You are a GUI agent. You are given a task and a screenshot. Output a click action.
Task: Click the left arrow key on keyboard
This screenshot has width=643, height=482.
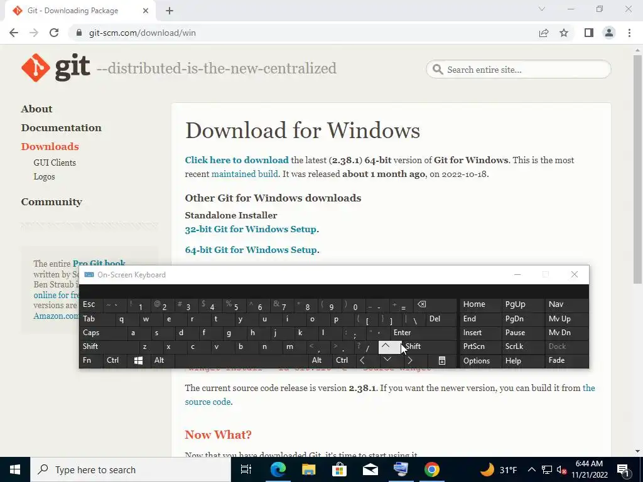coord(362,360)
